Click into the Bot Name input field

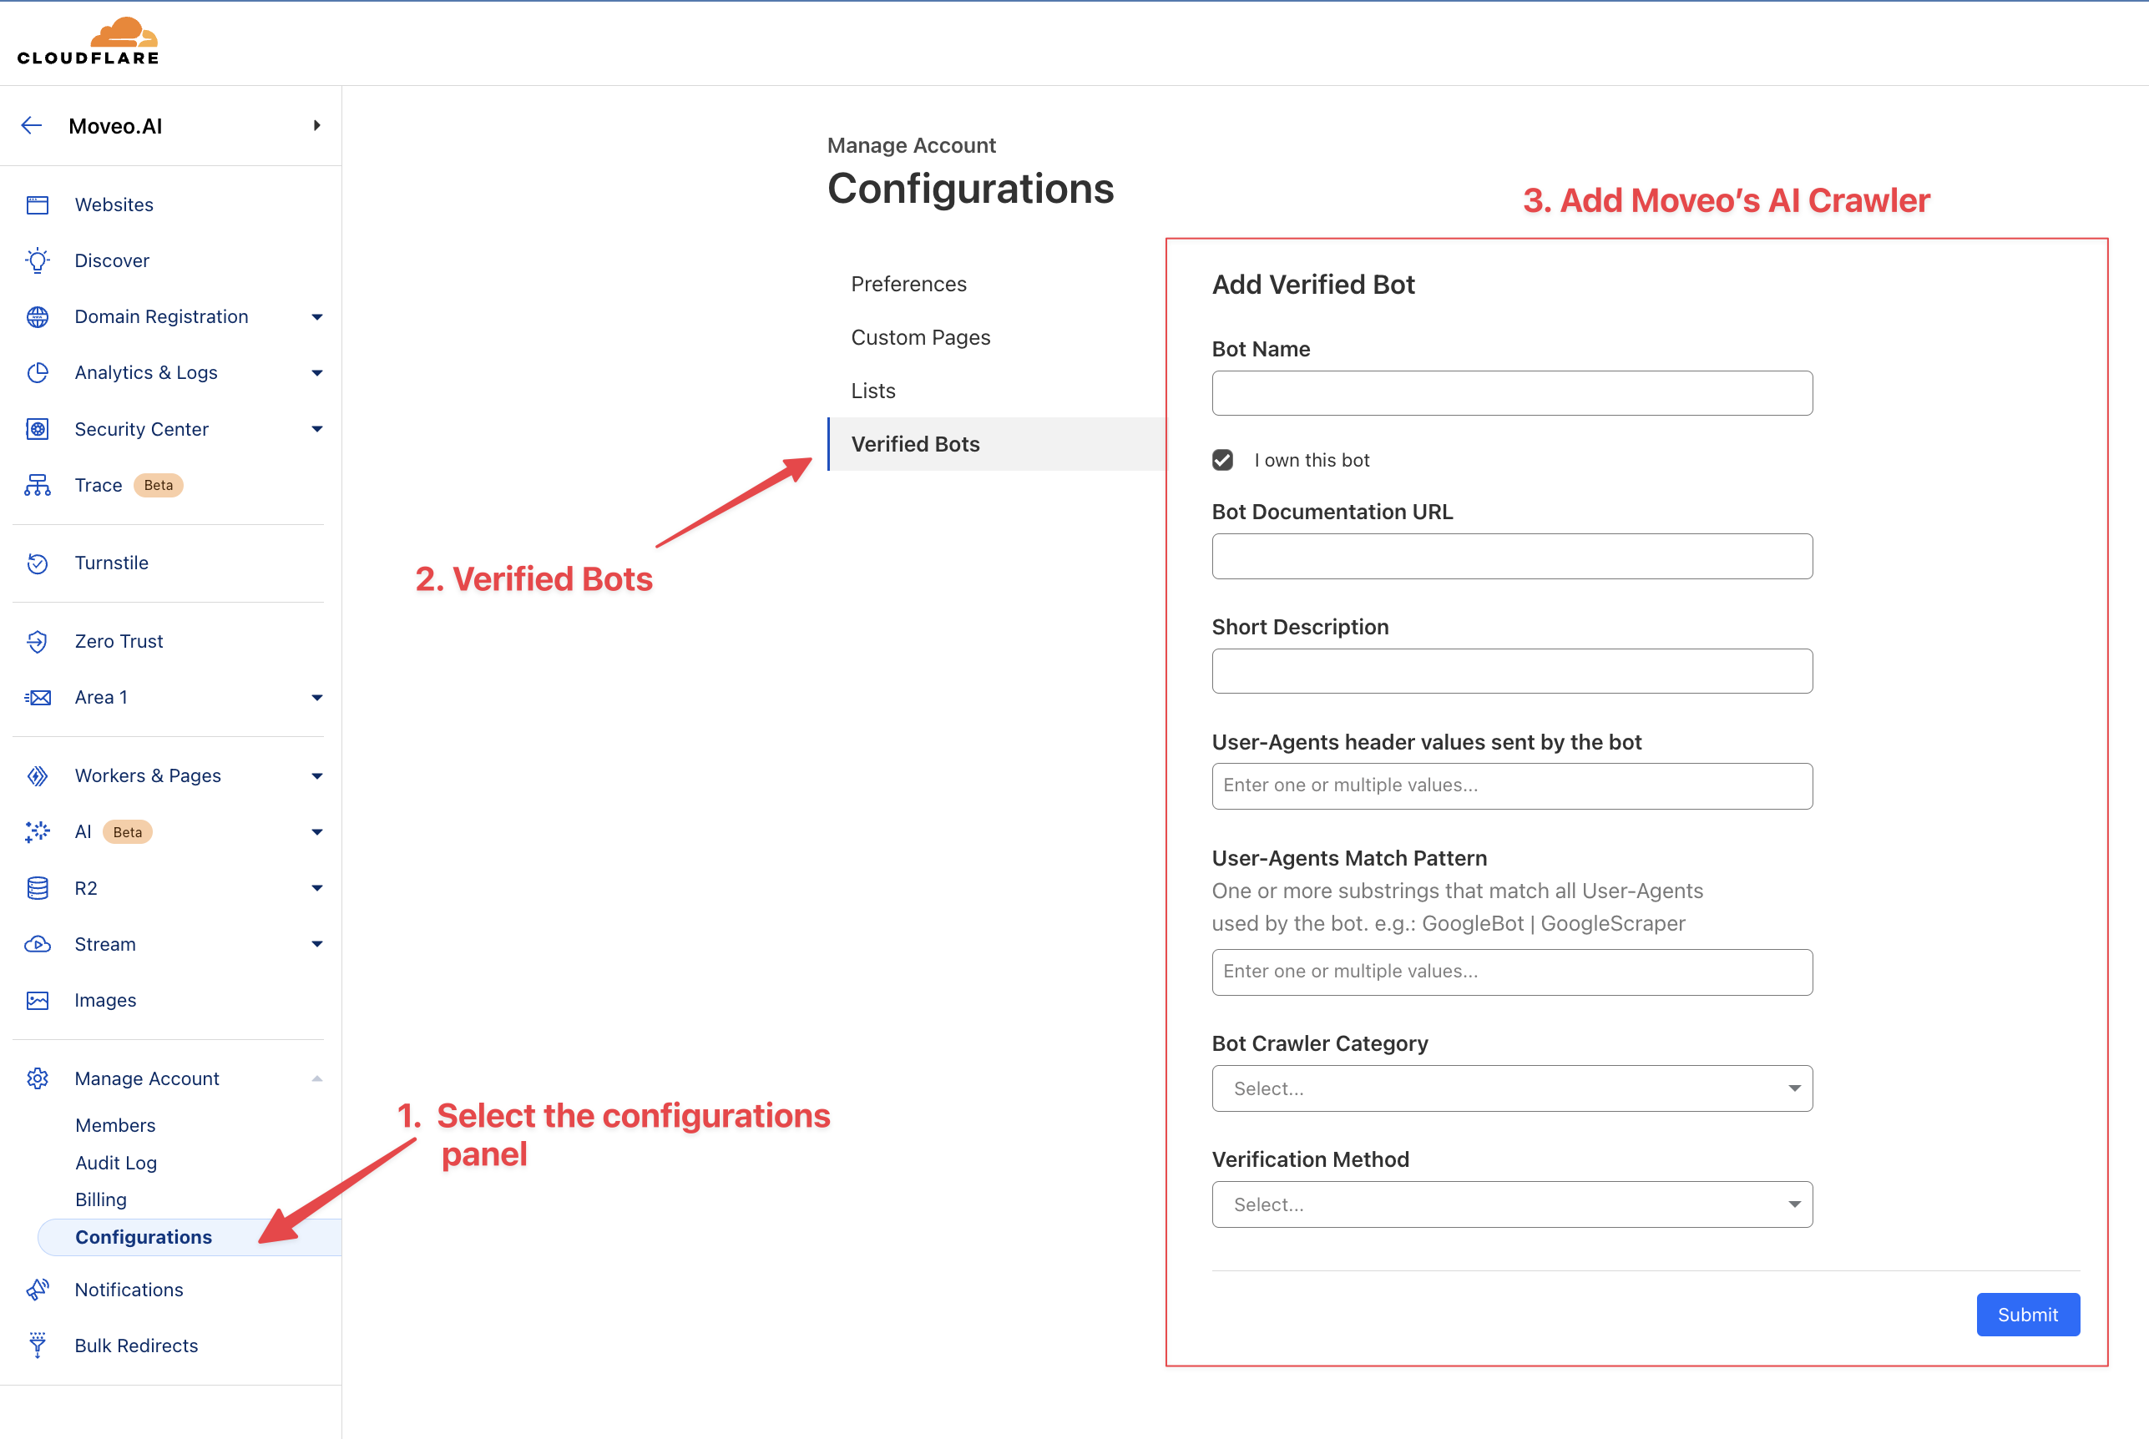pos(1512,393)
